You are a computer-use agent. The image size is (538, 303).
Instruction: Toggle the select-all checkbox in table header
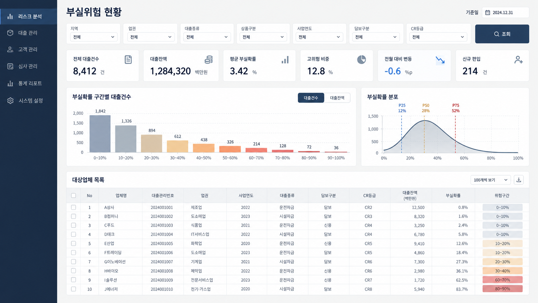pyautogui.click(x=73, y=195)
